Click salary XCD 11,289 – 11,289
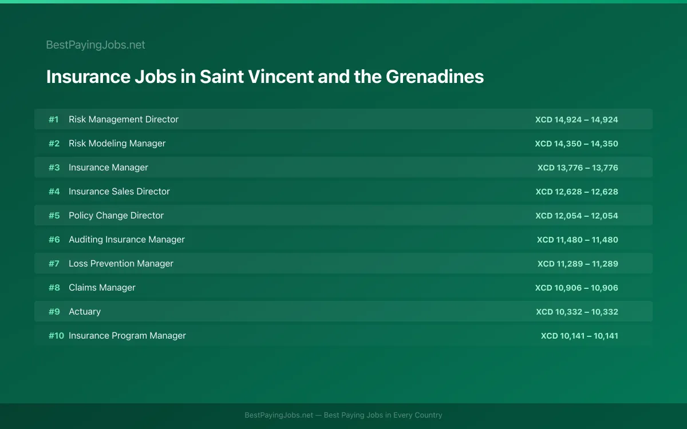 coord(578,264)
